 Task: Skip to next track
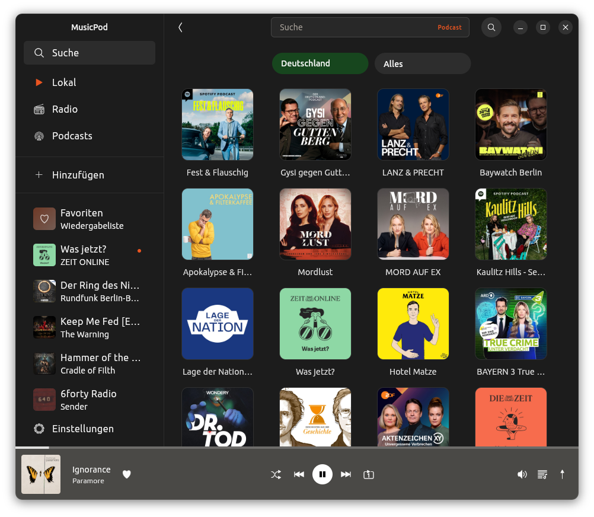click(x=346, y=474)
